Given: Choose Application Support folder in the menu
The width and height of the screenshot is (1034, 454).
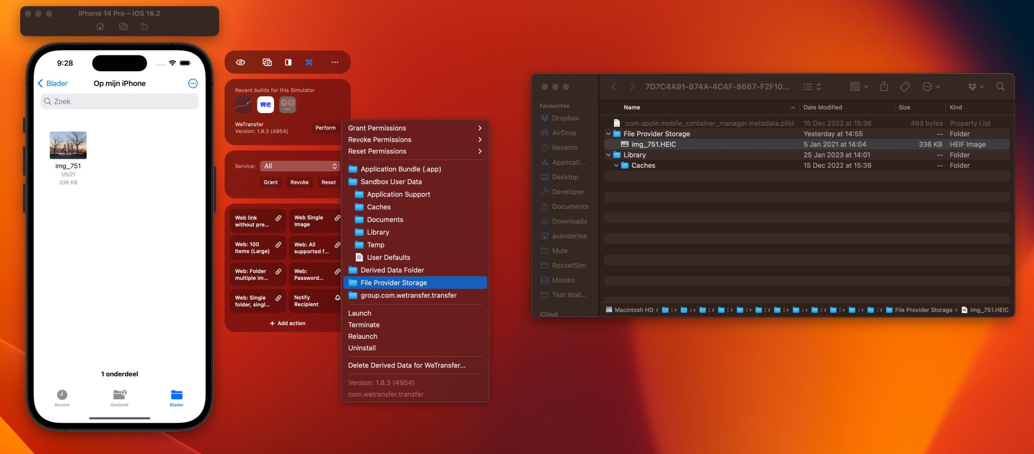Looking at the screenshot, I should [x=415, y=194].
